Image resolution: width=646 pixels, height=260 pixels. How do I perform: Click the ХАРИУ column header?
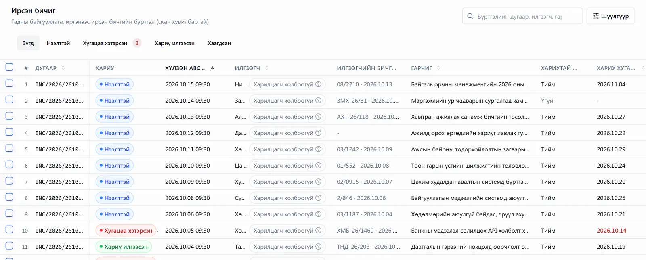pos(105,68)
